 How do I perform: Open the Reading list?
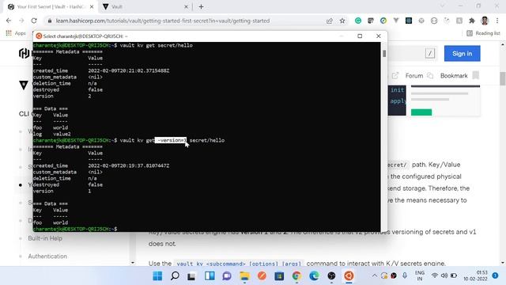483,33
